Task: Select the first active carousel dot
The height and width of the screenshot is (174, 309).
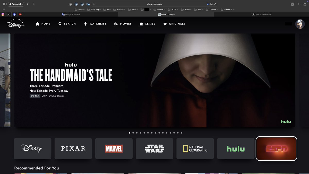Action: point(129,133)
